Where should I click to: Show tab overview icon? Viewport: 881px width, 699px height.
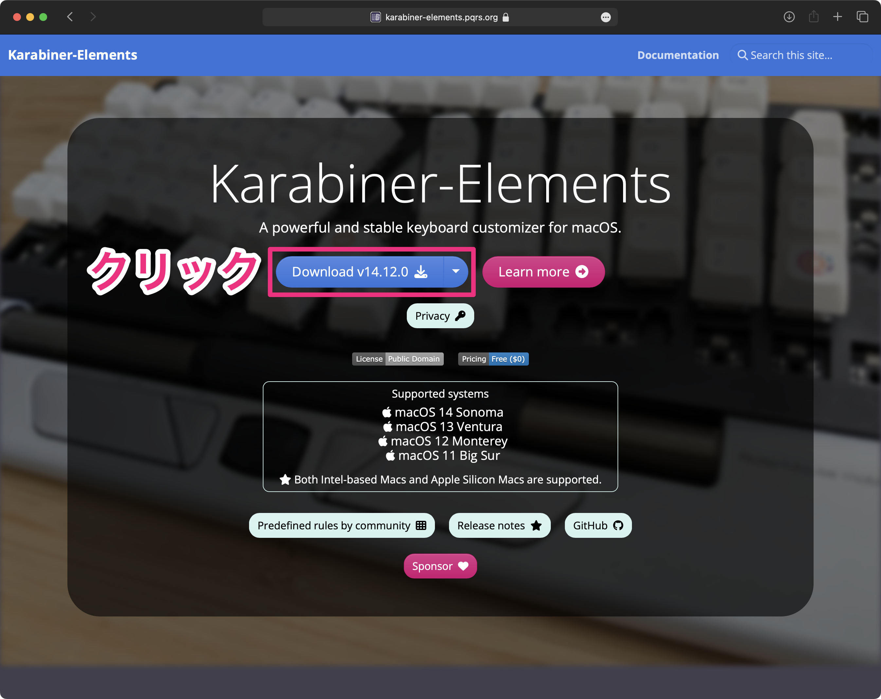[862, 17]
